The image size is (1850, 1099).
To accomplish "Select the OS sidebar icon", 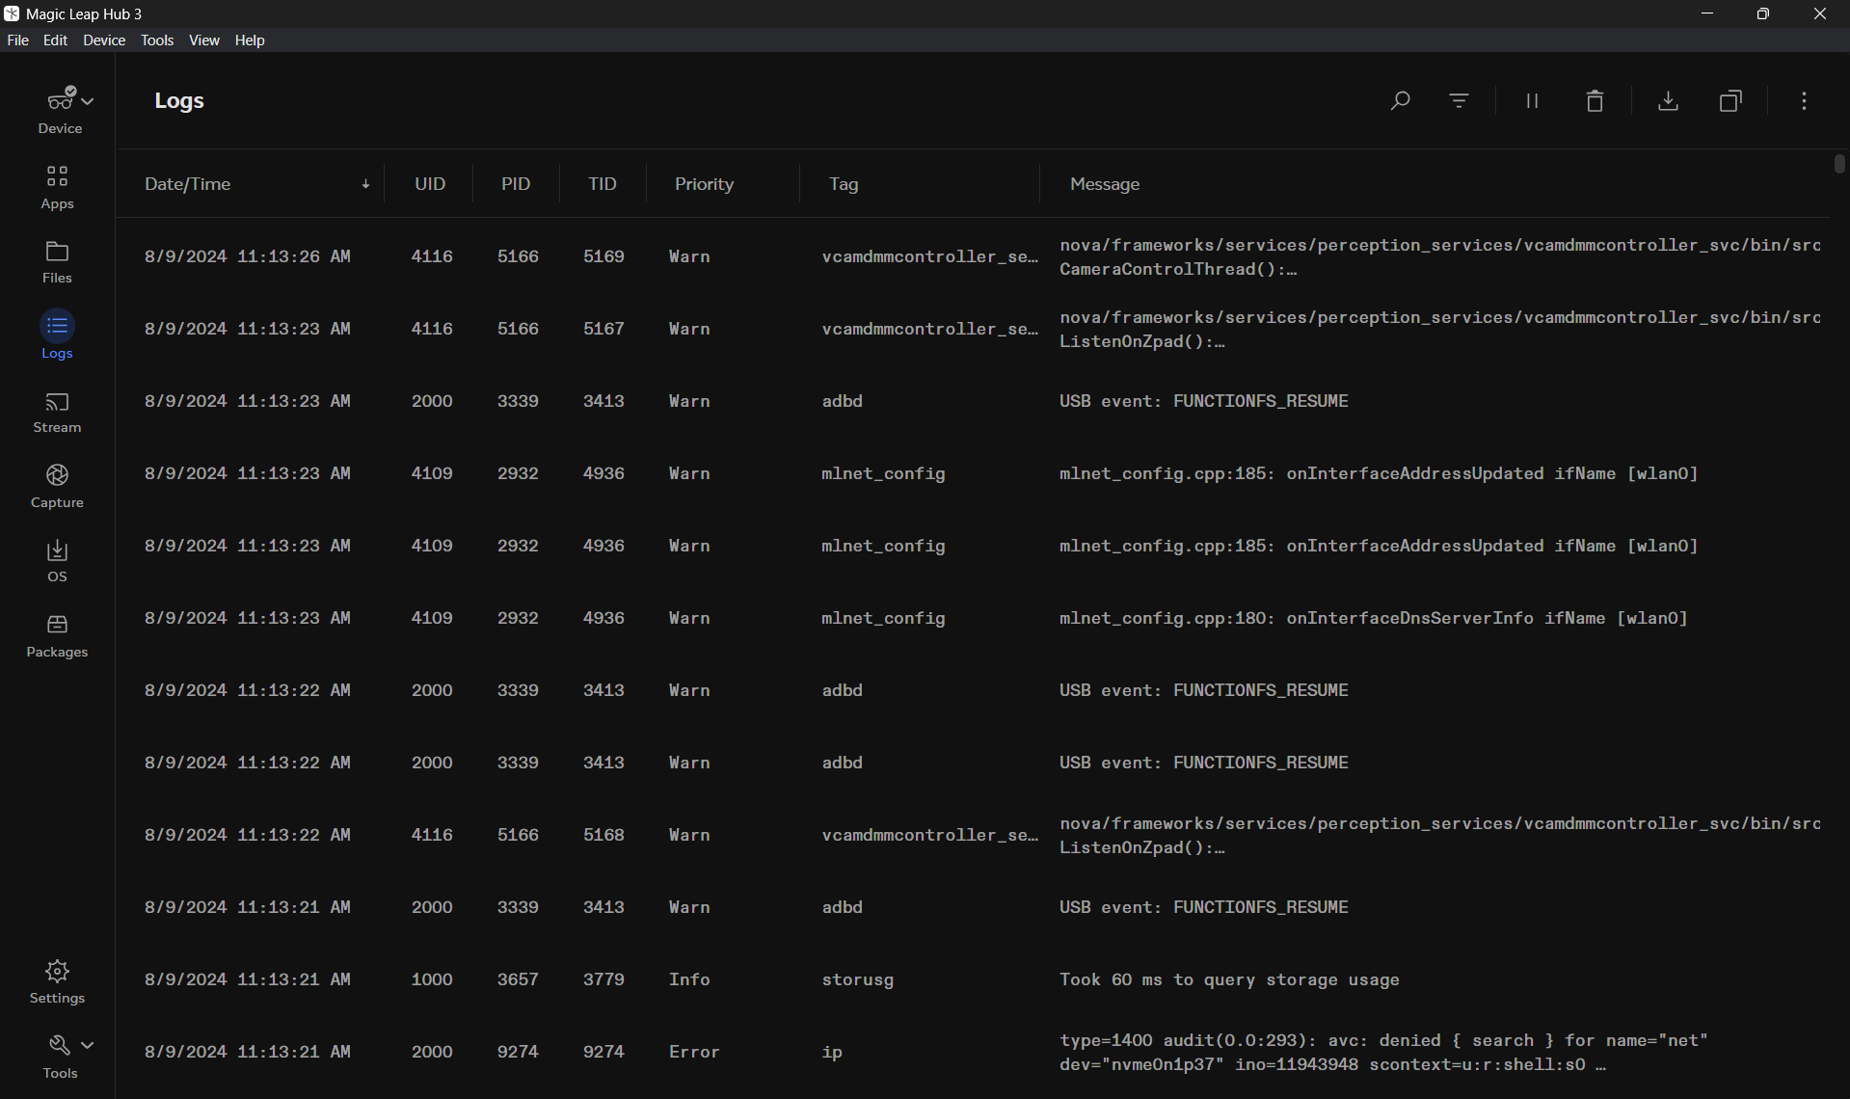I will pos(57,560).
